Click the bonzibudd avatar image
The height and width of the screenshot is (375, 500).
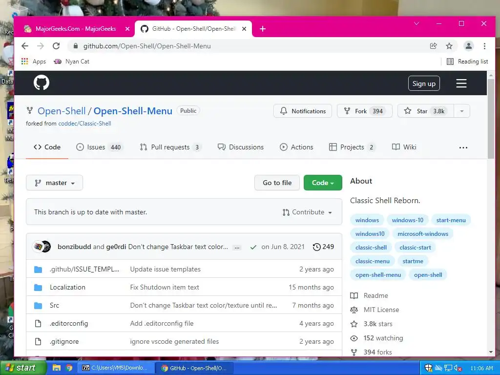tap(38, 247)
